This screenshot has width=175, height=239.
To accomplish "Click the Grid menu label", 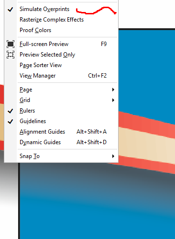I will [25, 100].
